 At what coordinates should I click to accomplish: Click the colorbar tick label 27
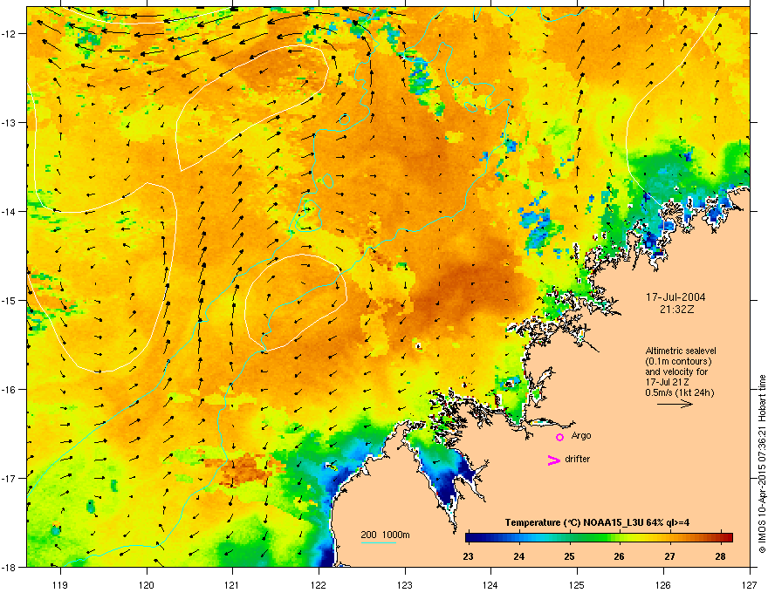(x=669, y=556)
